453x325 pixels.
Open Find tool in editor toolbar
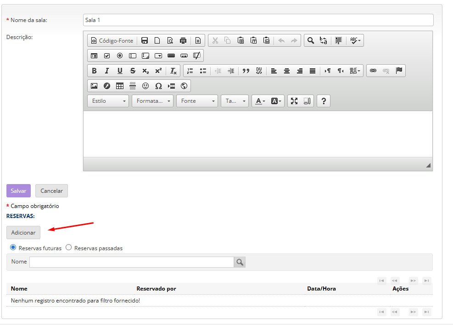[311, 40]
